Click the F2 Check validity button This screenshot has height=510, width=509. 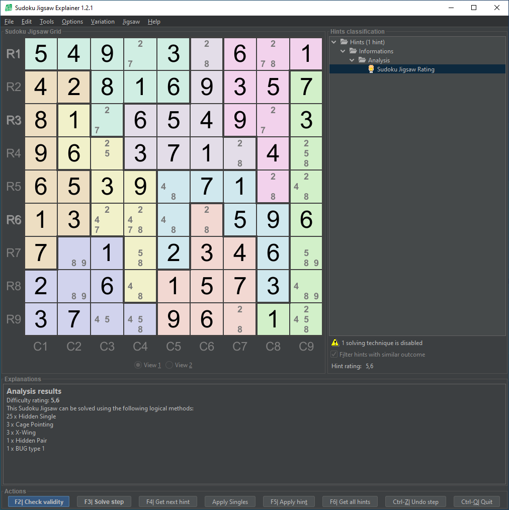coord(39,501)
